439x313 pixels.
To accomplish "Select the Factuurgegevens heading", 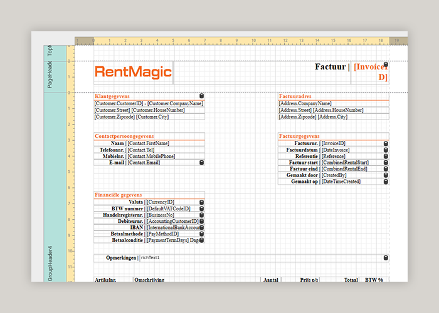I will point(299,136).
